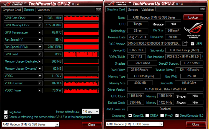The image size is (209, 129).
Task: Toggle OpenCL checkbox
Action: click(x=130, y=116)
